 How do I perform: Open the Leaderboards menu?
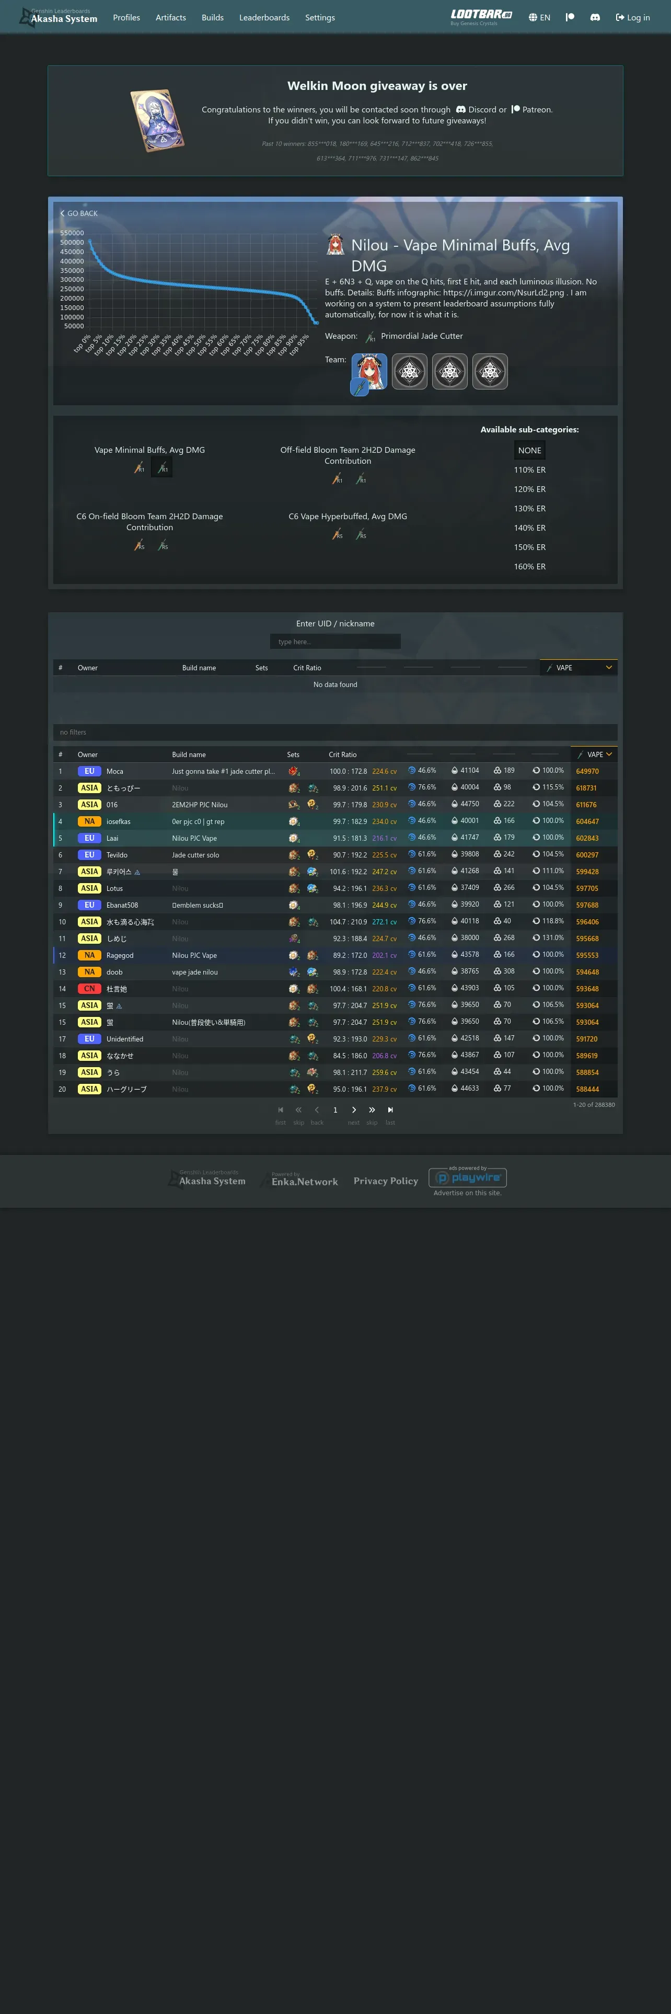pyautogui.click(x=264, y=17)
